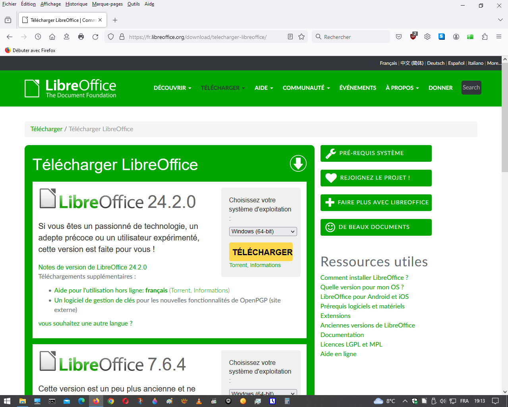Open the Affichage menu
508x407 pixels.
[50, 4]
